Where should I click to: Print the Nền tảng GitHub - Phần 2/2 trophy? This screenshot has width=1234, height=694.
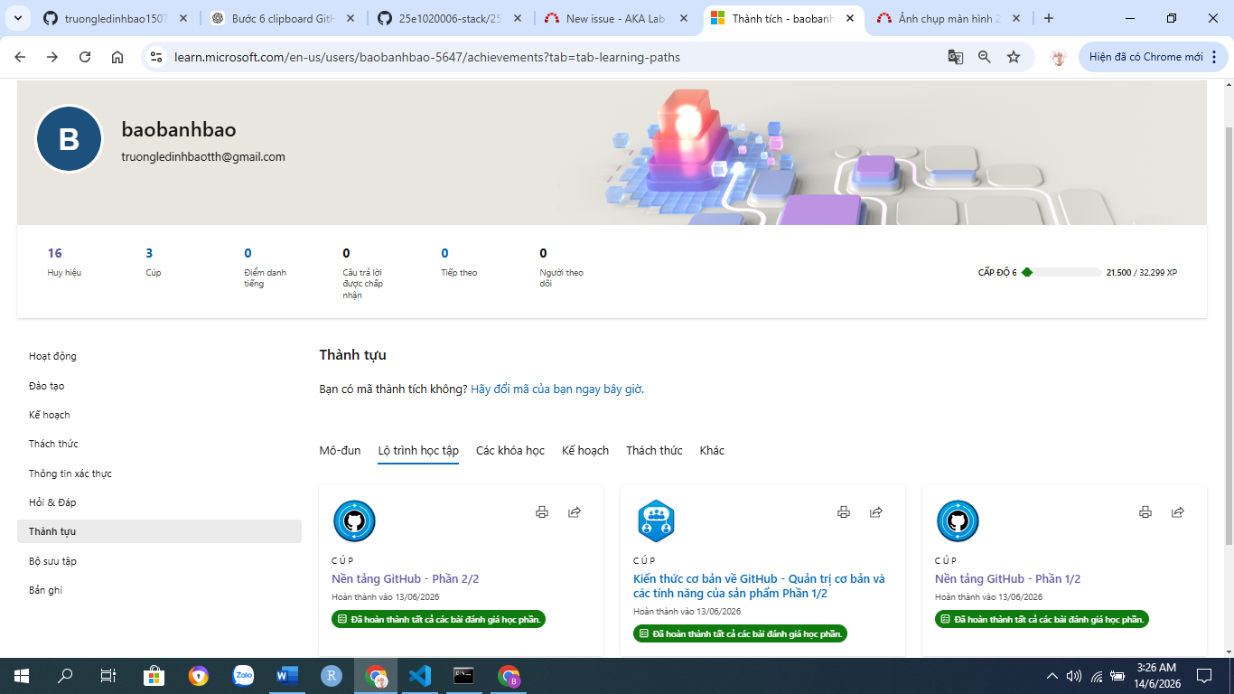(542, 512)
